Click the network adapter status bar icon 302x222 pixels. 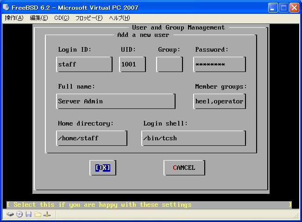[x=47, y=214]
